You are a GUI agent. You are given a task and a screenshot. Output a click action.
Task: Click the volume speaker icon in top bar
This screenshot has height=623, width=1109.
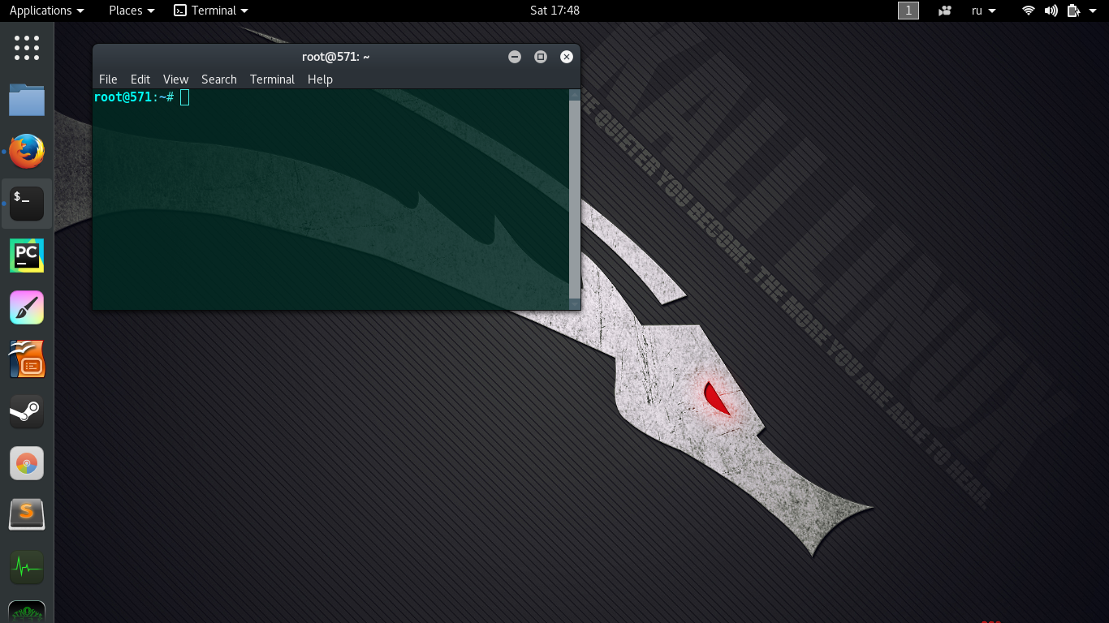coord(1051,11)
